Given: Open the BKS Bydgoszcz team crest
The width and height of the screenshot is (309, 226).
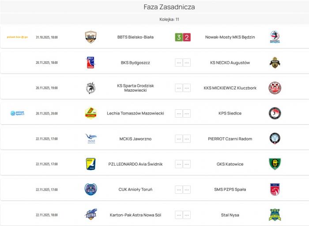Looking at the screenshot, I should pos(90,63).
